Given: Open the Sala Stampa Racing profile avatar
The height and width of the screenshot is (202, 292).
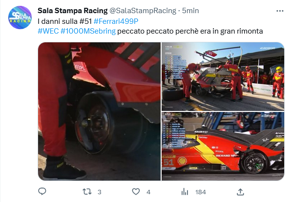Looking at the screenshot, I should tap(20, 18).
